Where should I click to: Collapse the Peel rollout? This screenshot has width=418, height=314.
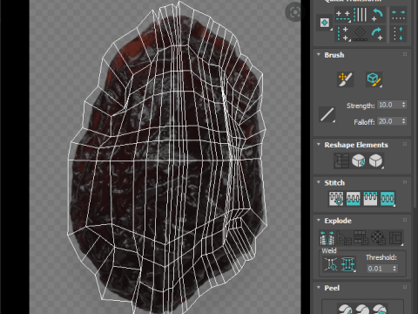tap(319, 287)
